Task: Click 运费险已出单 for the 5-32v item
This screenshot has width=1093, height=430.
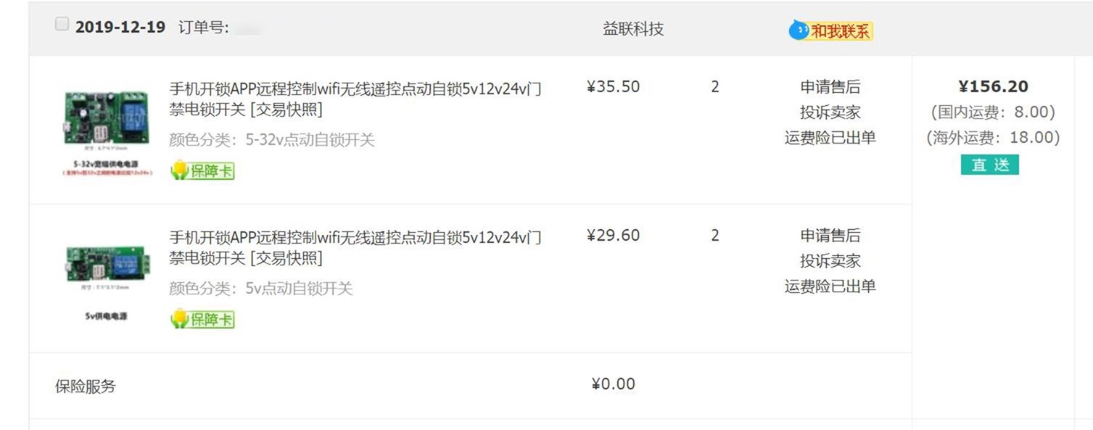Action: coord(830,138)
